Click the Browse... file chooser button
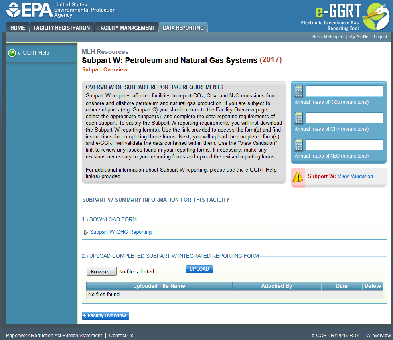The height and width of the screenshot is (340, 393). pyautogui.click(x=101, y=271)
